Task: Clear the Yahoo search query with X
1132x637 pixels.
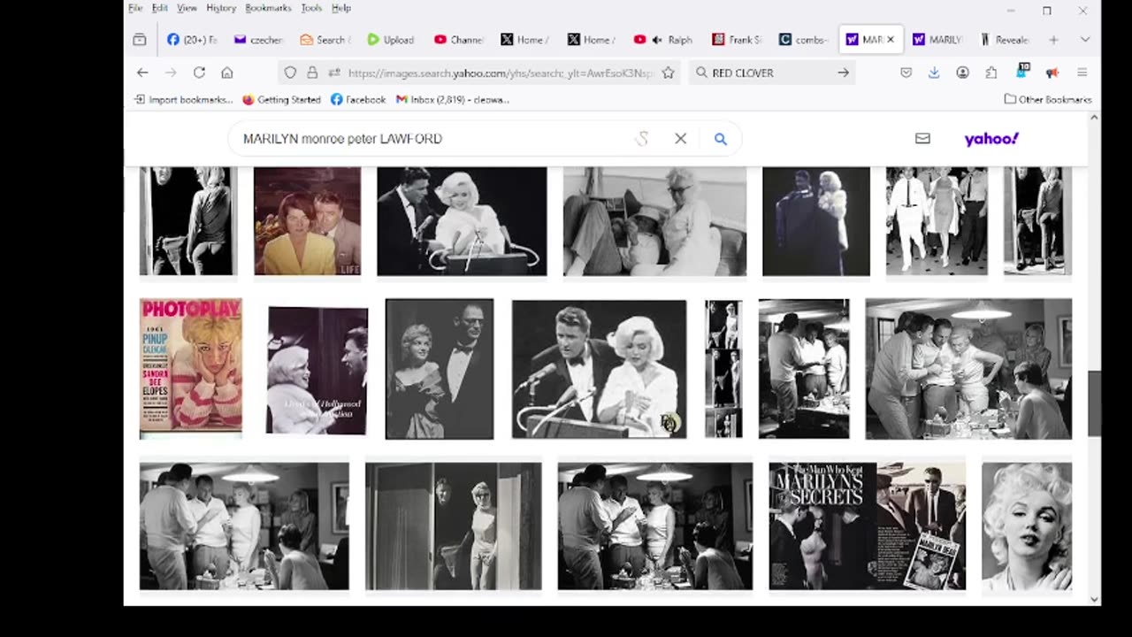Action: (x=680, y=139)
